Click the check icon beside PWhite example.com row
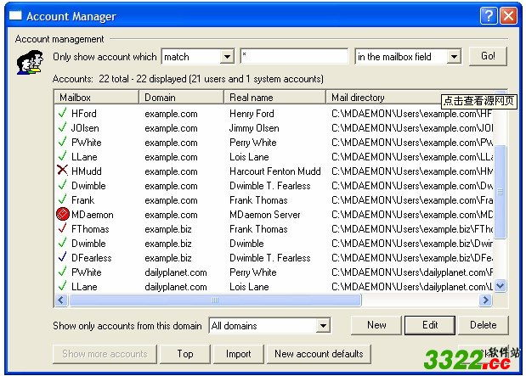526x376 pixels. (62, 142)
